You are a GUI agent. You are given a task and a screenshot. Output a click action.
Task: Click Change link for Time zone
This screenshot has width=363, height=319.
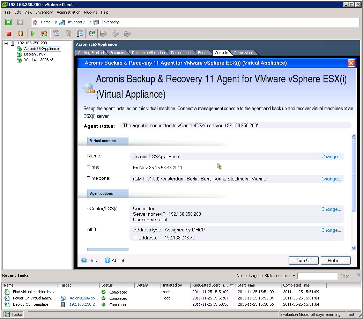tap(331, 179)
